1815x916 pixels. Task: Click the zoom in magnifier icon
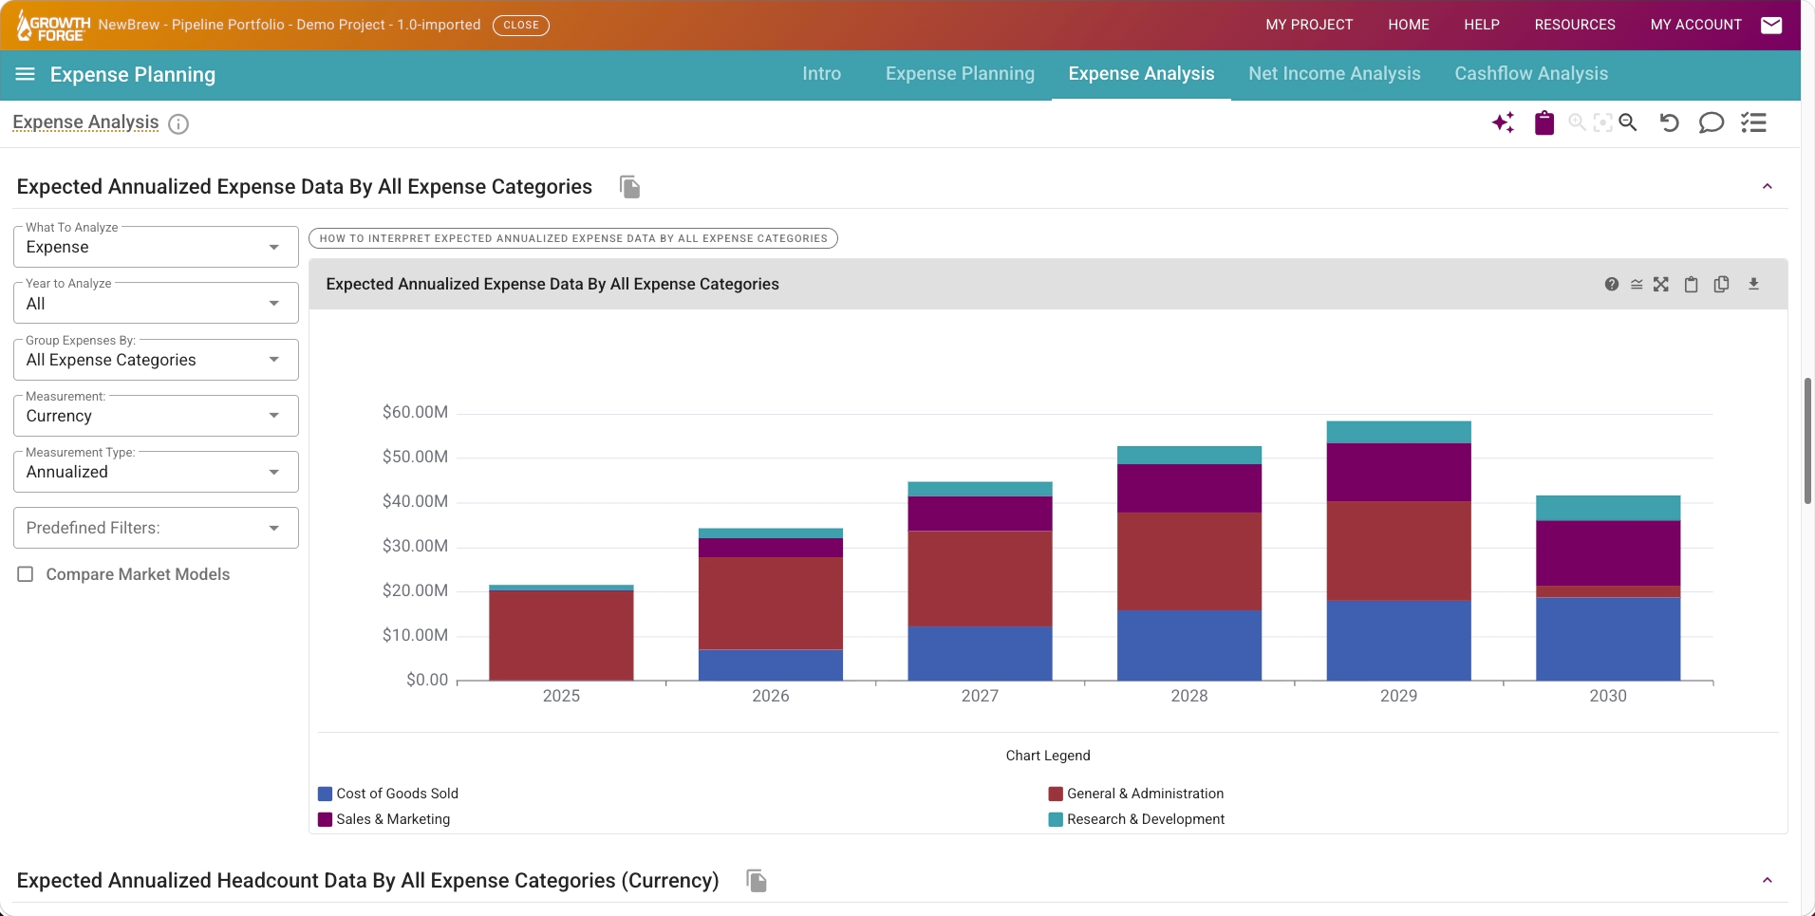point(1577,122)
